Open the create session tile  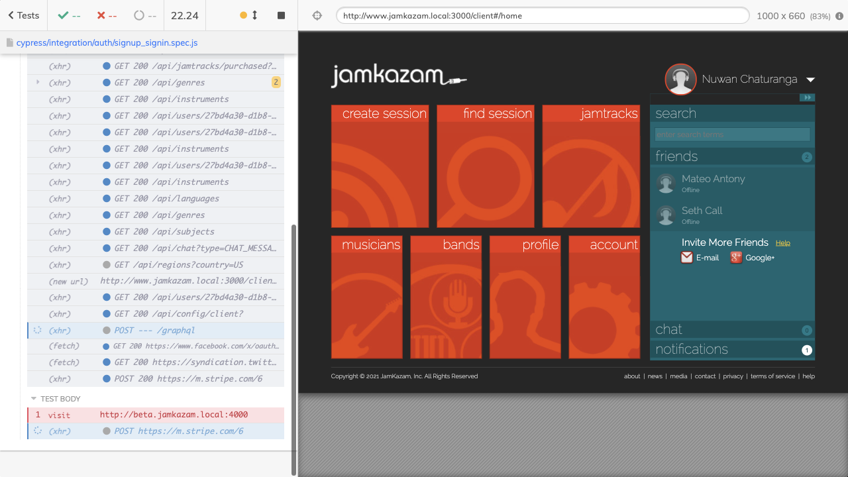pyautogui.click(x=380, y=166)
